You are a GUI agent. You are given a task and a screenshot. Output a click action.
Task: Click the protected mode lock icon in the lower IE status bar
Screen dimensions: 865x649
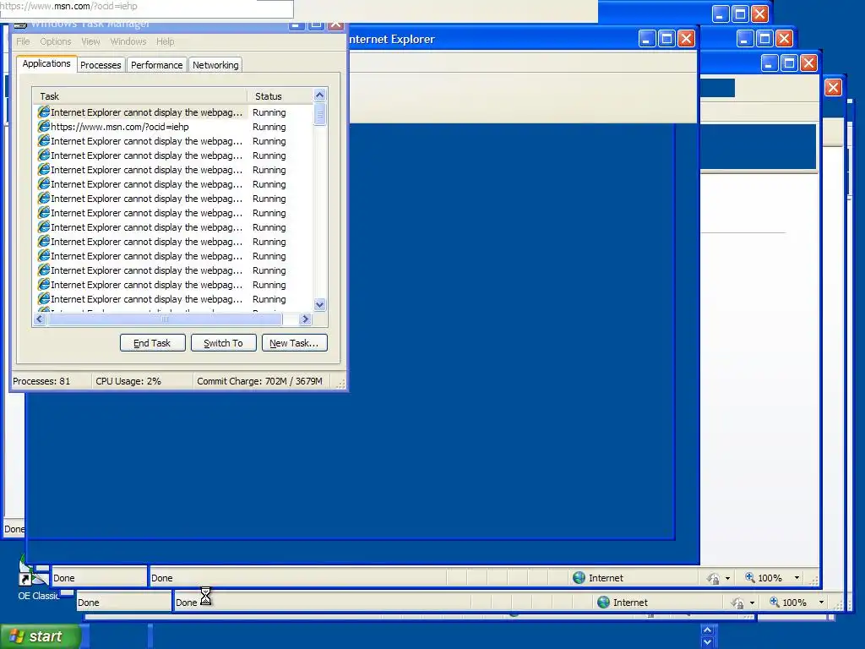[x=737, y=603]
